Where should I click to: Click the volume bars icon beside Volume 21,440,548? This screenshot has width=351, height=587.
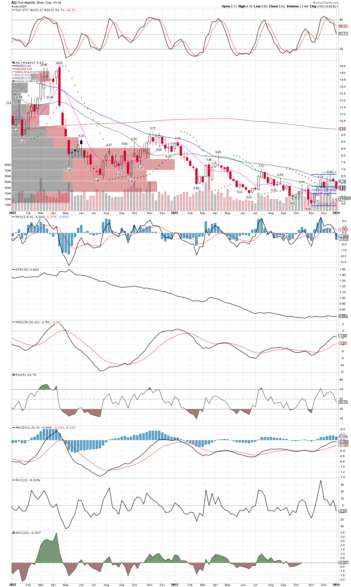(x=13, y=81)
